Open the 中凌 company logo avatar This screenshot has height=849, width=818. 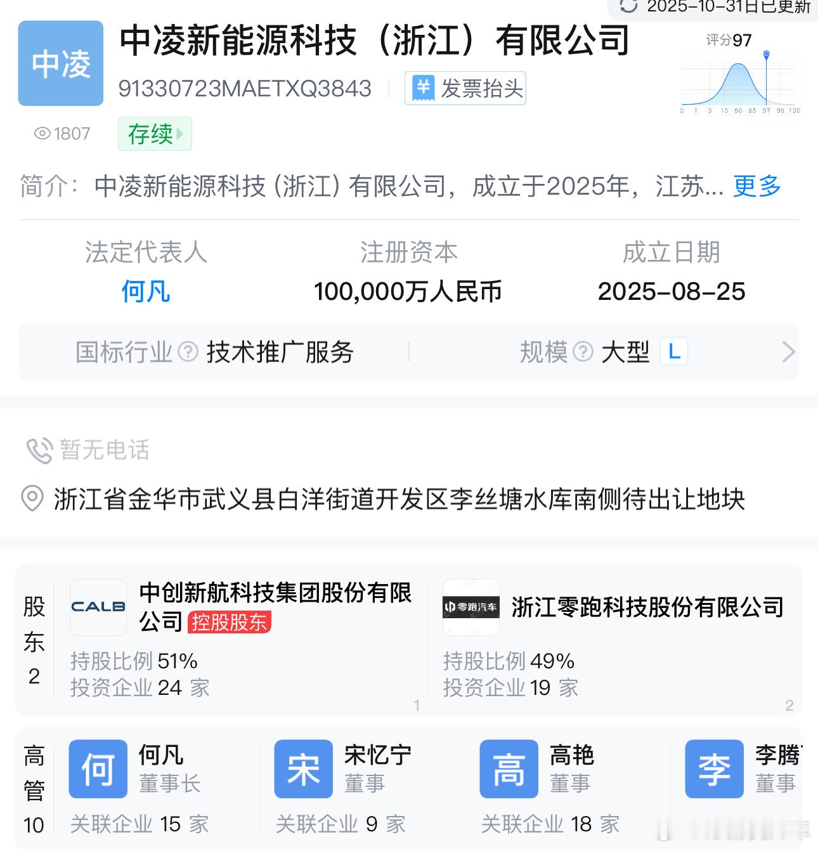click(60, 63)
